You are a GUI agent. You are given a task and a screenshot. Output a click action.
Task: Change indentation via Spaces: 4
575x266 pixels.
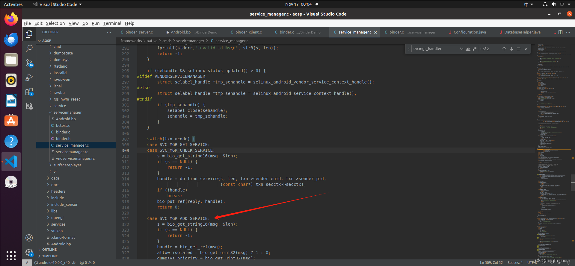point(515,263)
